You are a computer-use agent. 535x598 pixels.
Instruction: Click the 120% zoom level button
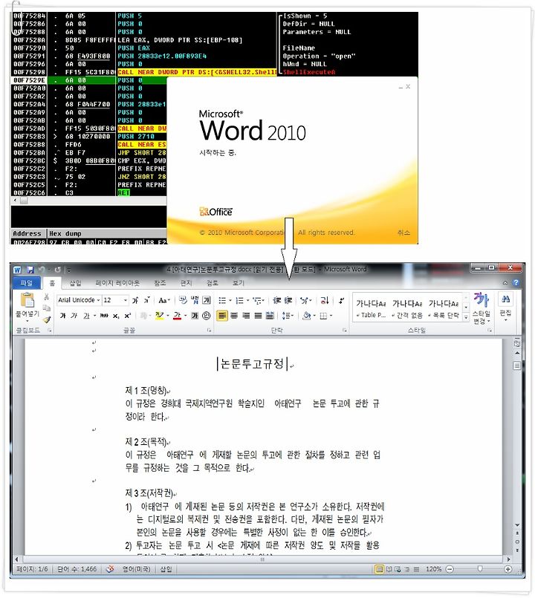tap(433, 569)
